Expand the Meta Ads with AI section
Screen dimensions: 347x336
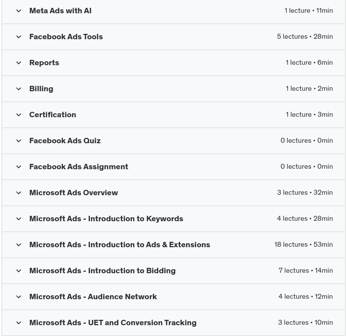(x=19, y=11)
